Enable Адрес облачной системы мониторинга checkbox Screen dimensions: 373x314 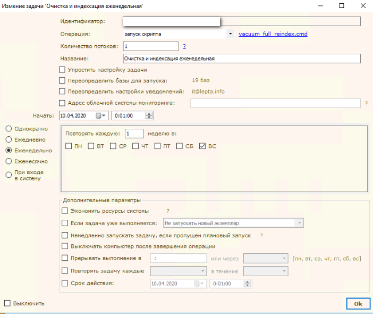pos(62,103)
